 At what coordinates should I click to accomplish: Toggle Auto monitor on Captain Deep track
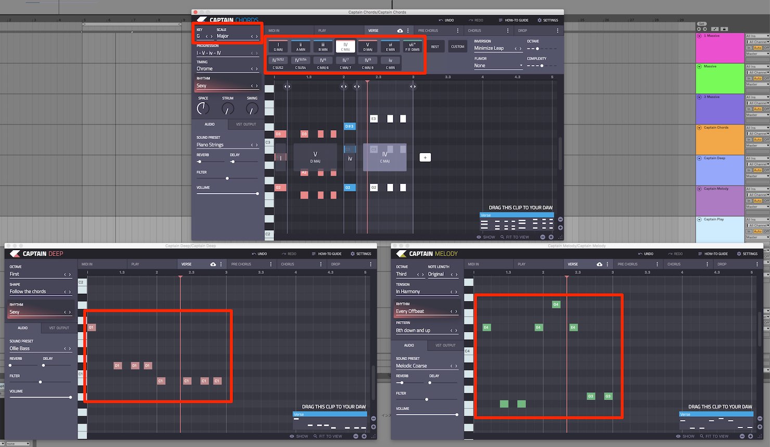pos(758,171)
